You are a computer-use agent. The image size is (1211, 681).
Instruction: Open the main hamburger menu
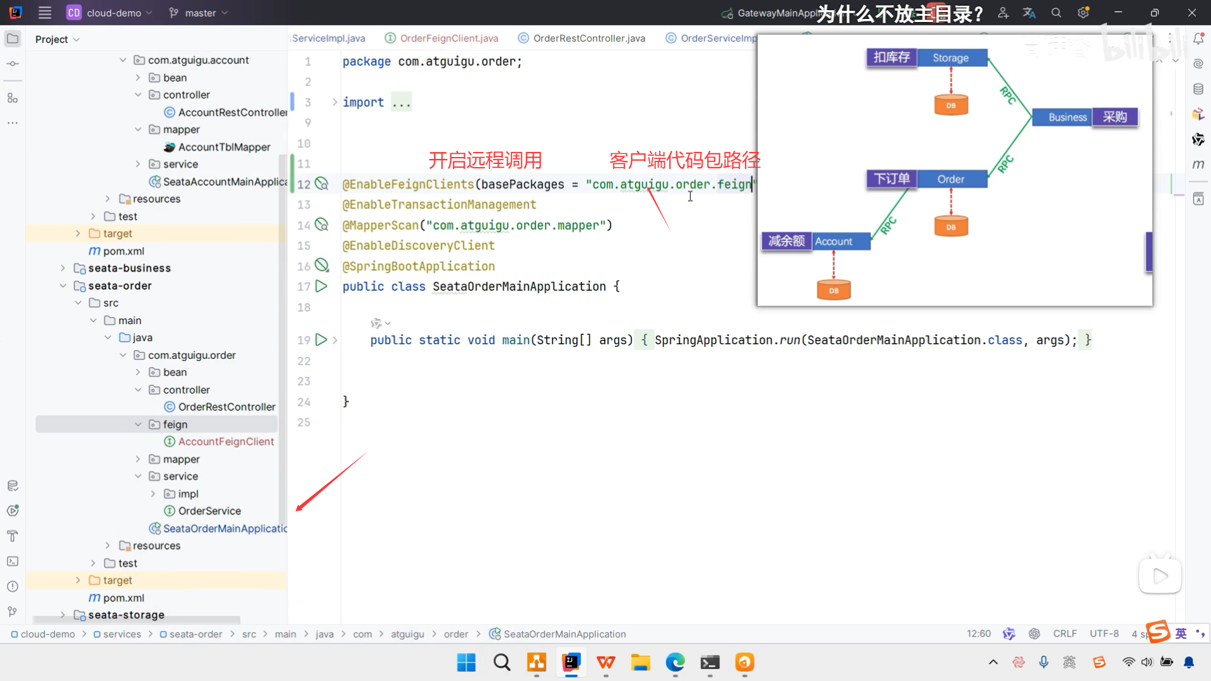click(x=45, y=13)
